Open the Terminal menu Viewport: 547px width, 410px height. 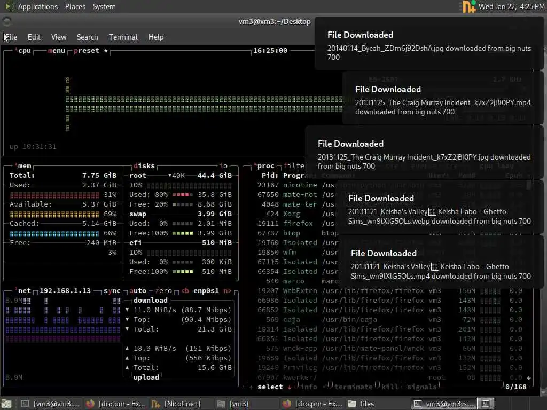[123, 37]
